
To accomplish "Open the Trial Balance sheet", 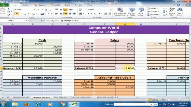I will (x=60, y=97).
